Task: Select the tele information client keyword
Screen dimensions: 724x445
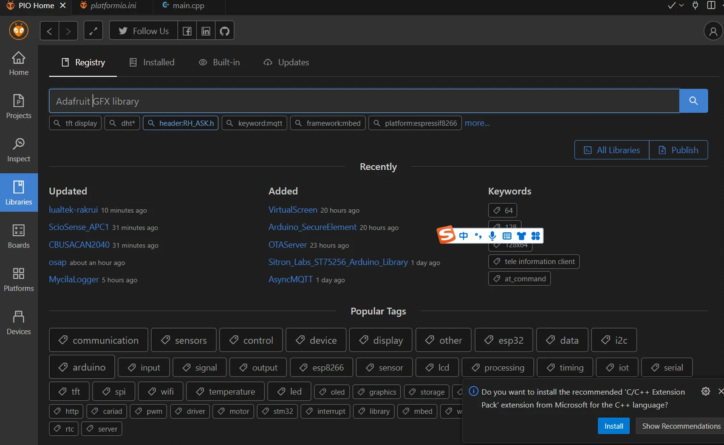Action: [x=534, y=262]
